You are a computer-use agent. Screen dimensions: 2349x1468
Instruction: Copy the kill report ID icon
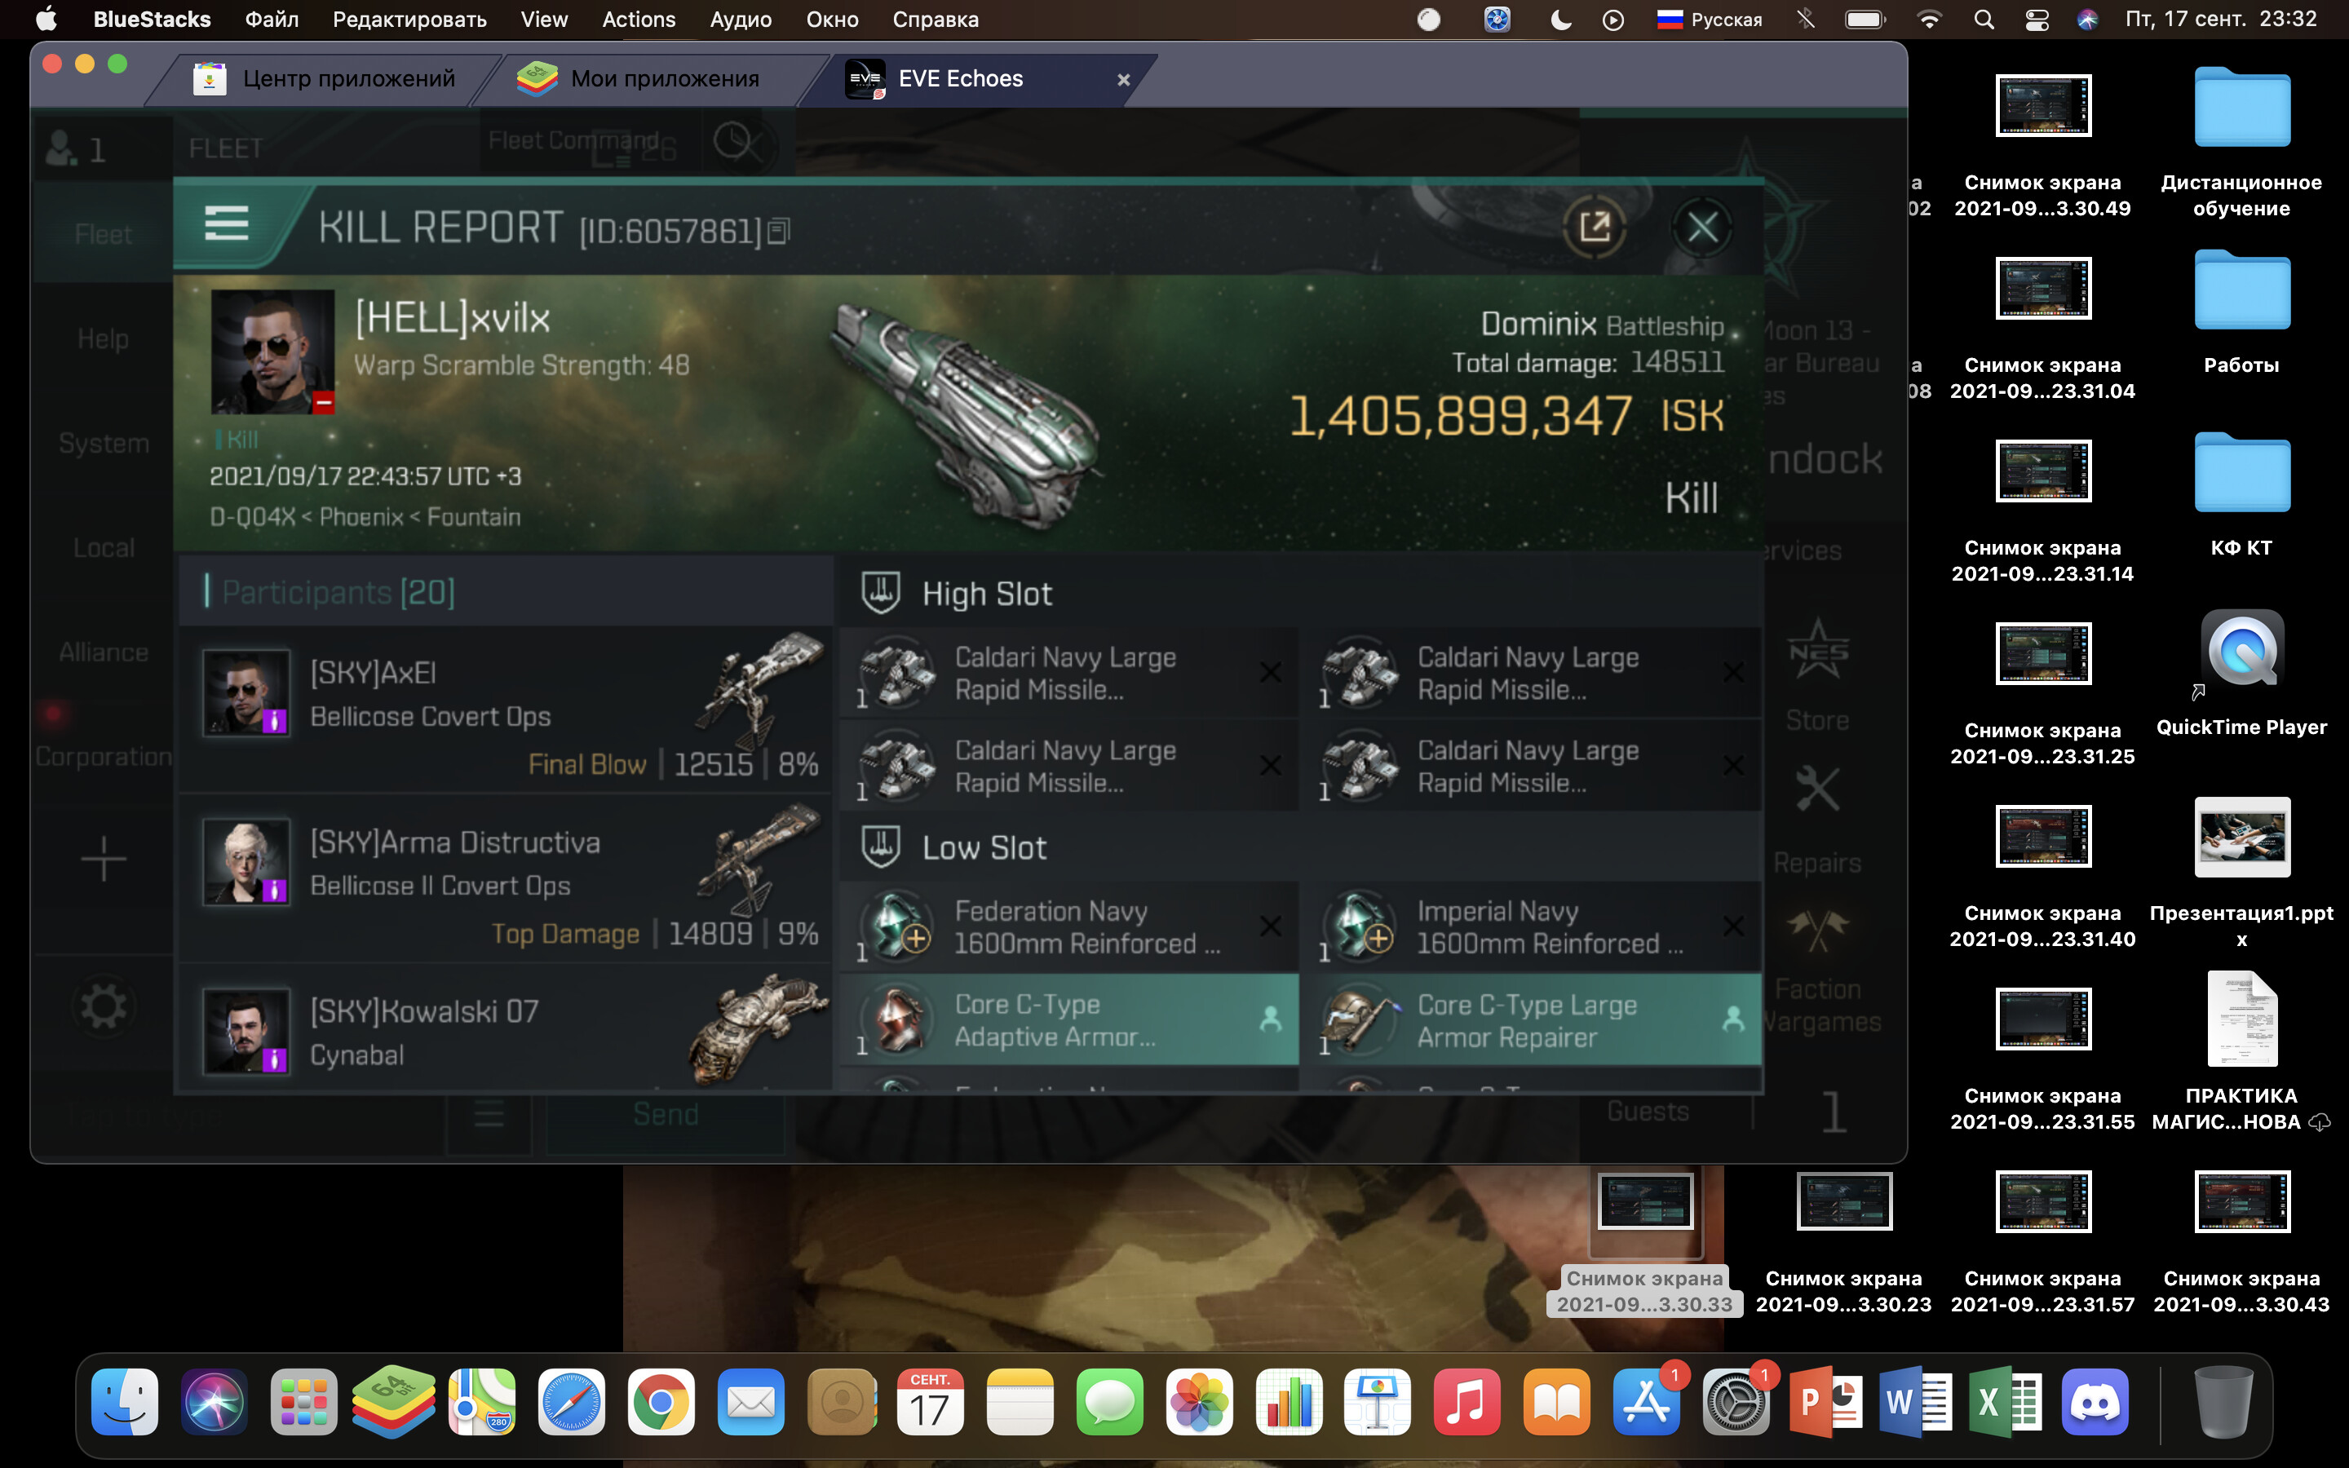pyautogui.click(x=778, y=232)
